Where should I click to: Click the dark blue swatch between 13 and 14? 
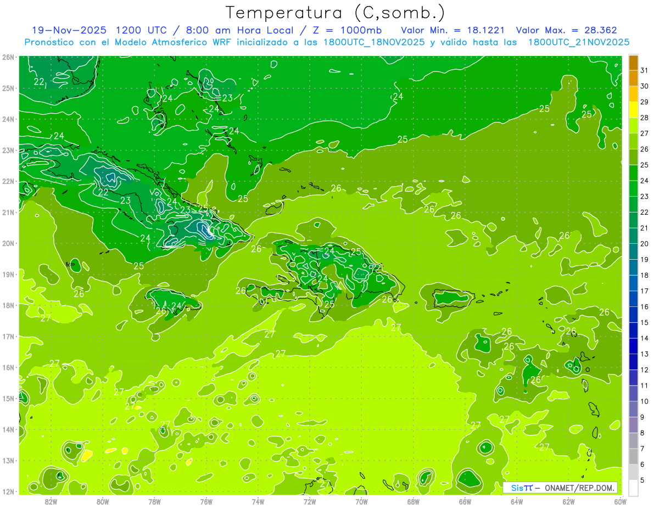[x=633, y=346]
